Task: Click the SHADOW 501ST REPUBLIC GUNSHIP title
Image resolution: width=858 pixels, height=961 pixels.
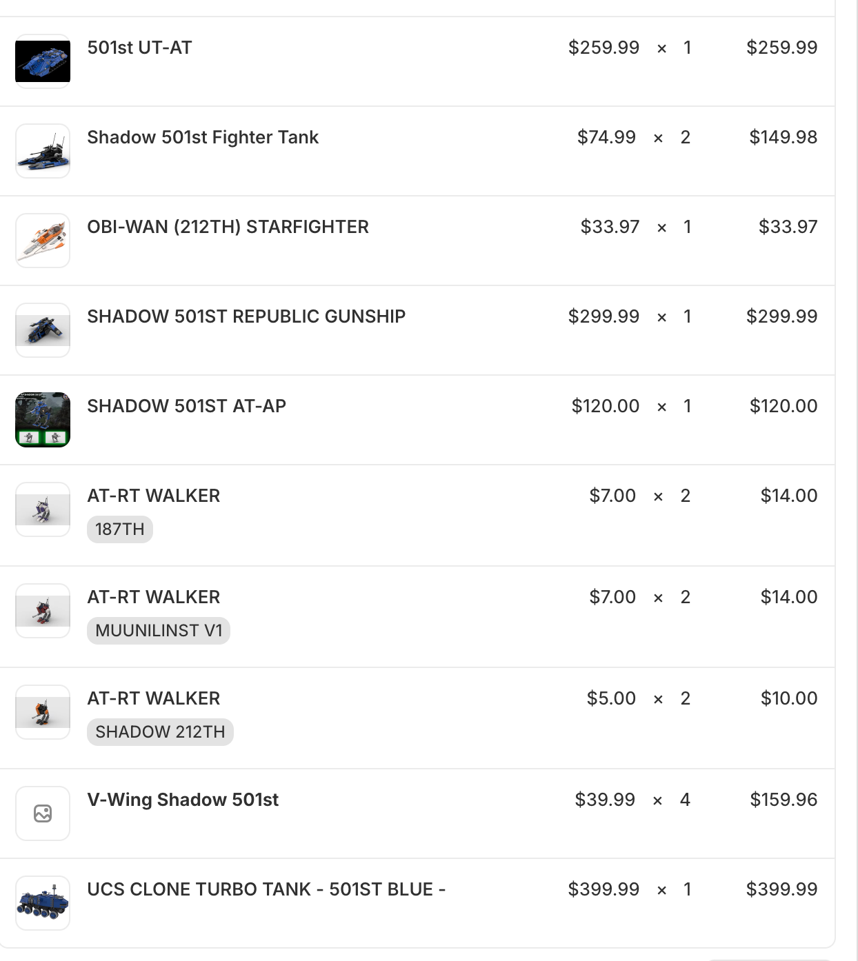Action: (x=246, y=316)
